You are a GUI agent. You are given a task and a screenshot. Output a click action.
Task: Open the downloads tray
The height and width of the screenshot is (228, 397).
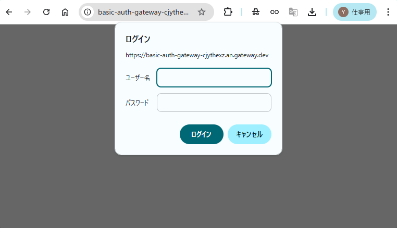pos(312,12)
